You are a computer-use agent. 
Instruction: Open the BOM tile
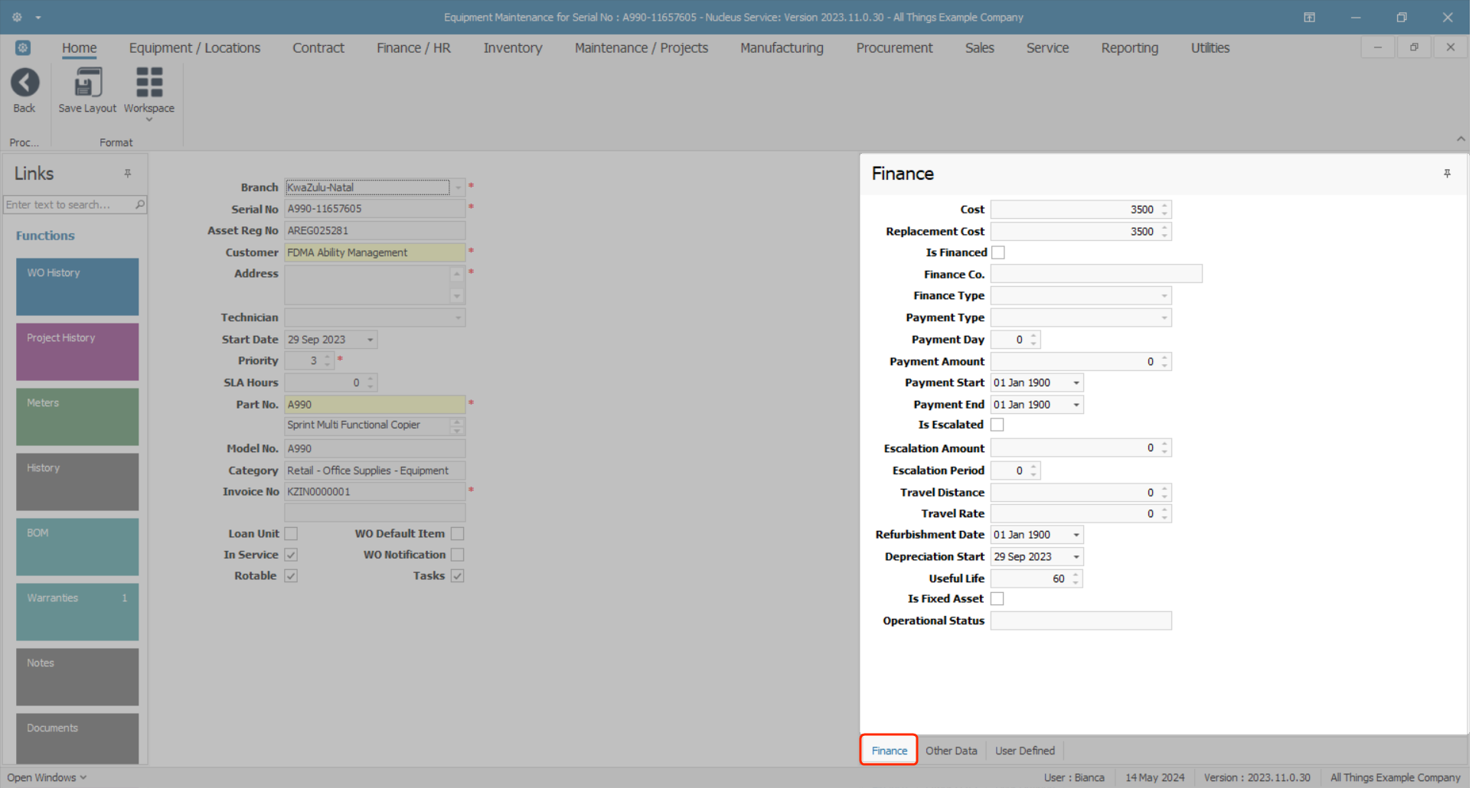[77, 547]
